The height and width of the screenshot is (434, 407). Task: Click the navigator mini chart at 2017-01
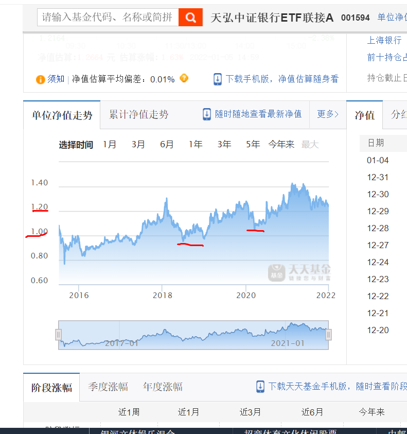(121, 343)
